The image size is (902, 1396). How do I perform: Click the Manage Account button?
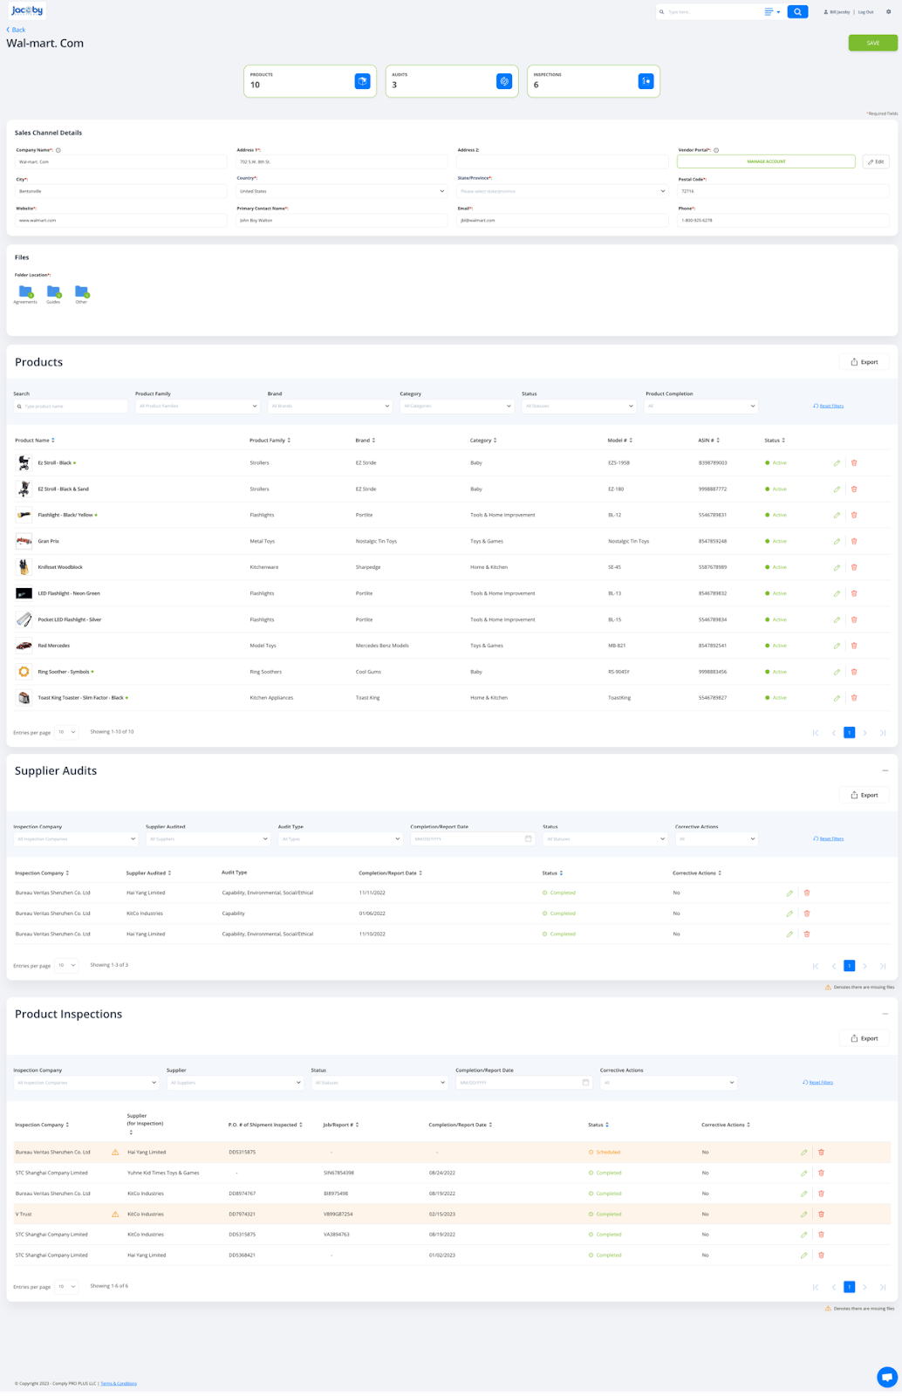[766, 161]
